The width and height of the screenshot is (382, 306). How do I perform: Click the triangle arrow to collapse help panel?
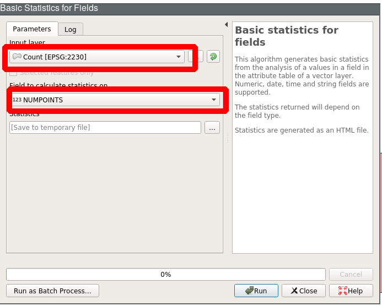point(226,25)
